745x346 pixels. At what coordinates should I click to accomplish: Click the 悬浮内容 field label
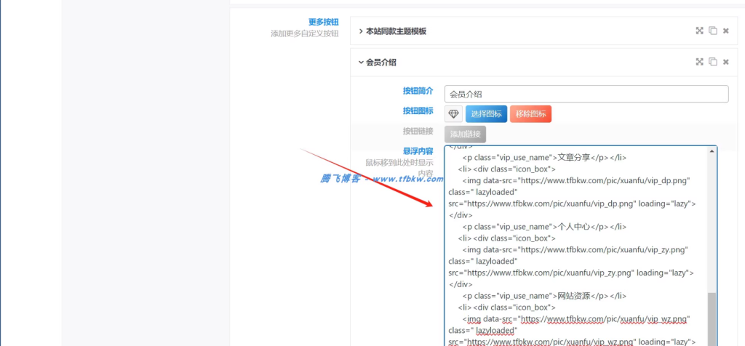[418, 151]
